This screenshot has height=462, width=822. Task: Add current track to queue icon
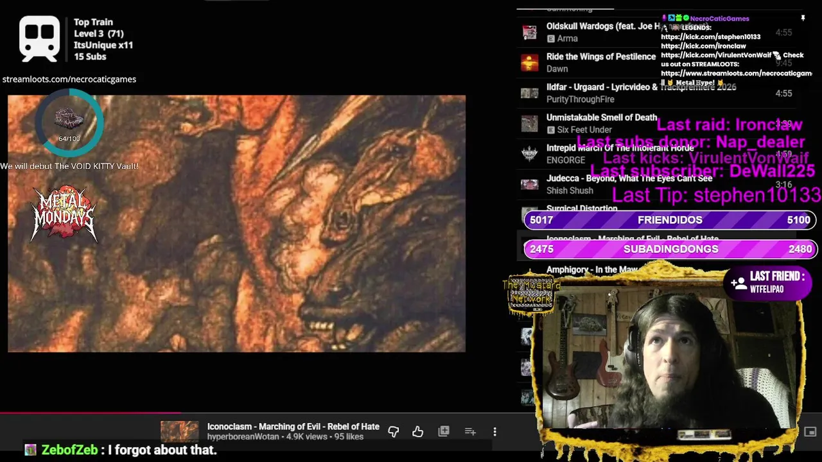tap(470, 432)
